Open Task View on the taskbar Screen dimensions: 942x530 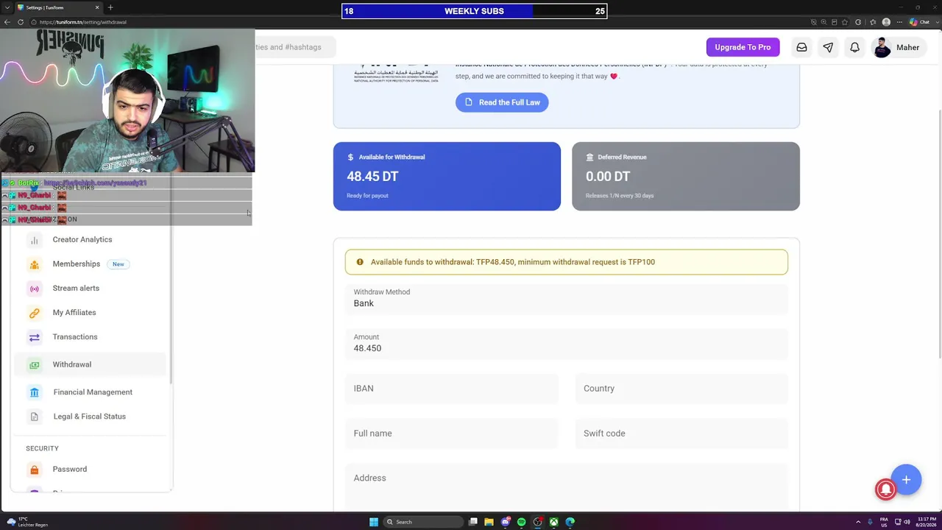click(473, 522)
